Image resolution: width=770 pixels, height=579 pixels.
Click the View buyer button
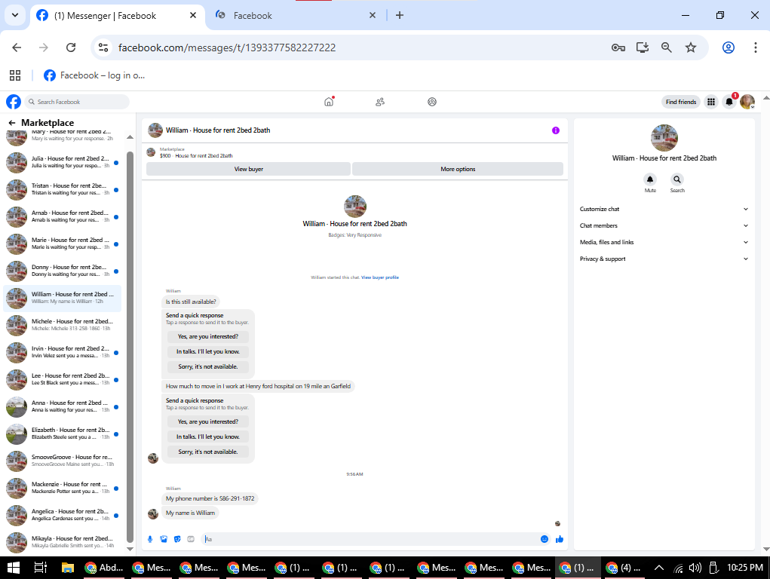(x=248, y=169)
